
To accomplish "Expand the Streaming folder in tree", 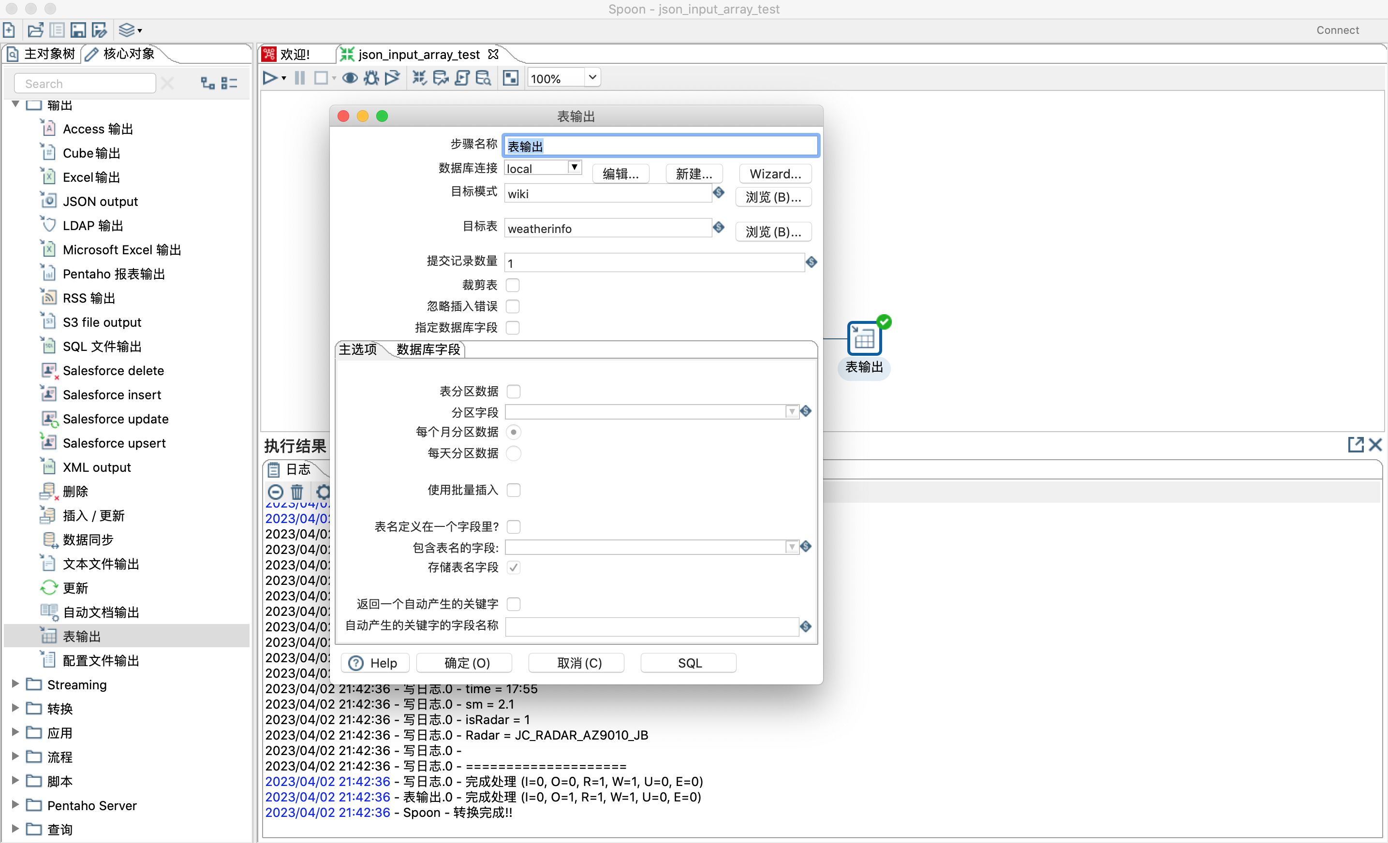I will point(15,683).
